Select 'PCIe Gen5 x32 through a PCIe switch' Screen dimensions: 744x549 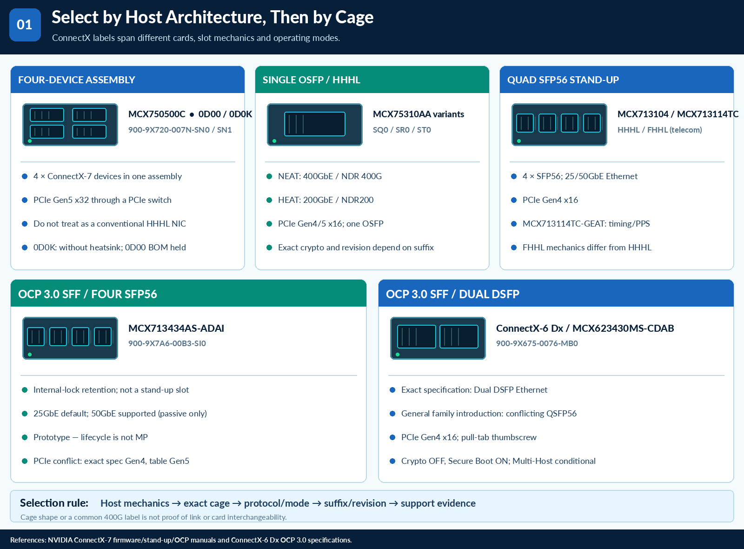click(102, 200)
